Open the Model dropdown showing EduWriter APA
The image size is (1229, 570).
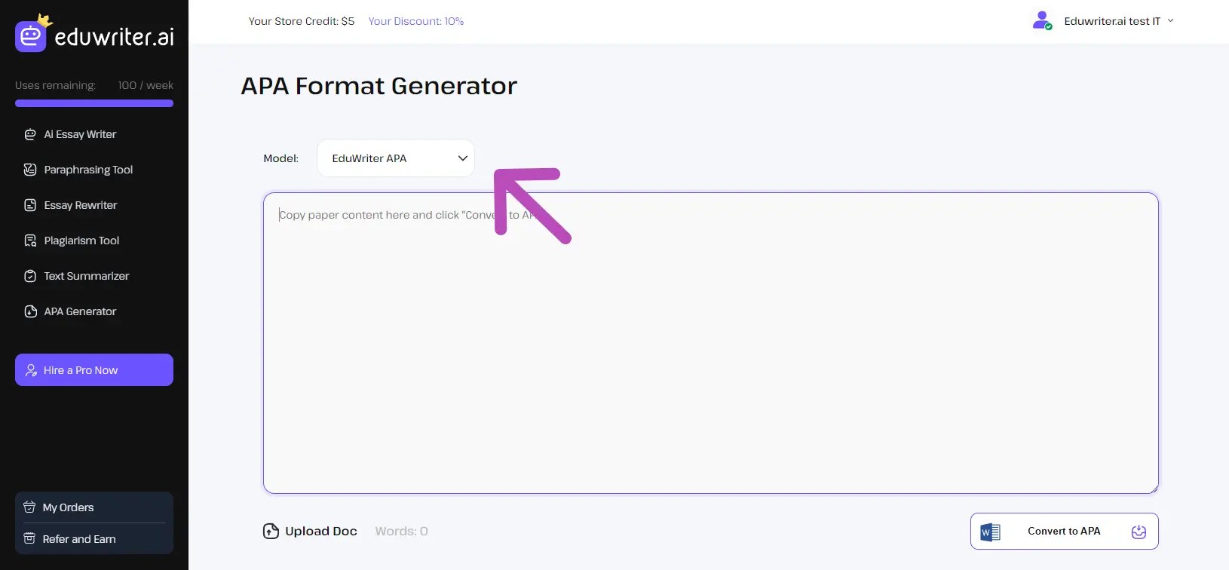[396, 158]
